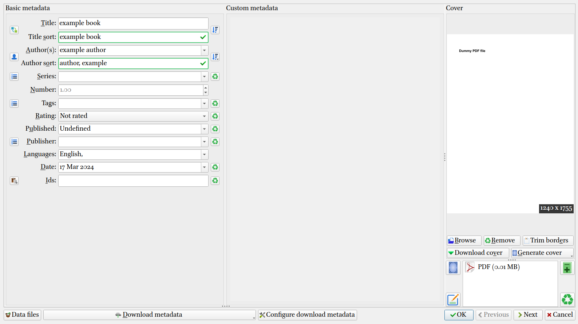Click into the Number field
Screen dimensions: 578x324
(131, 90)
